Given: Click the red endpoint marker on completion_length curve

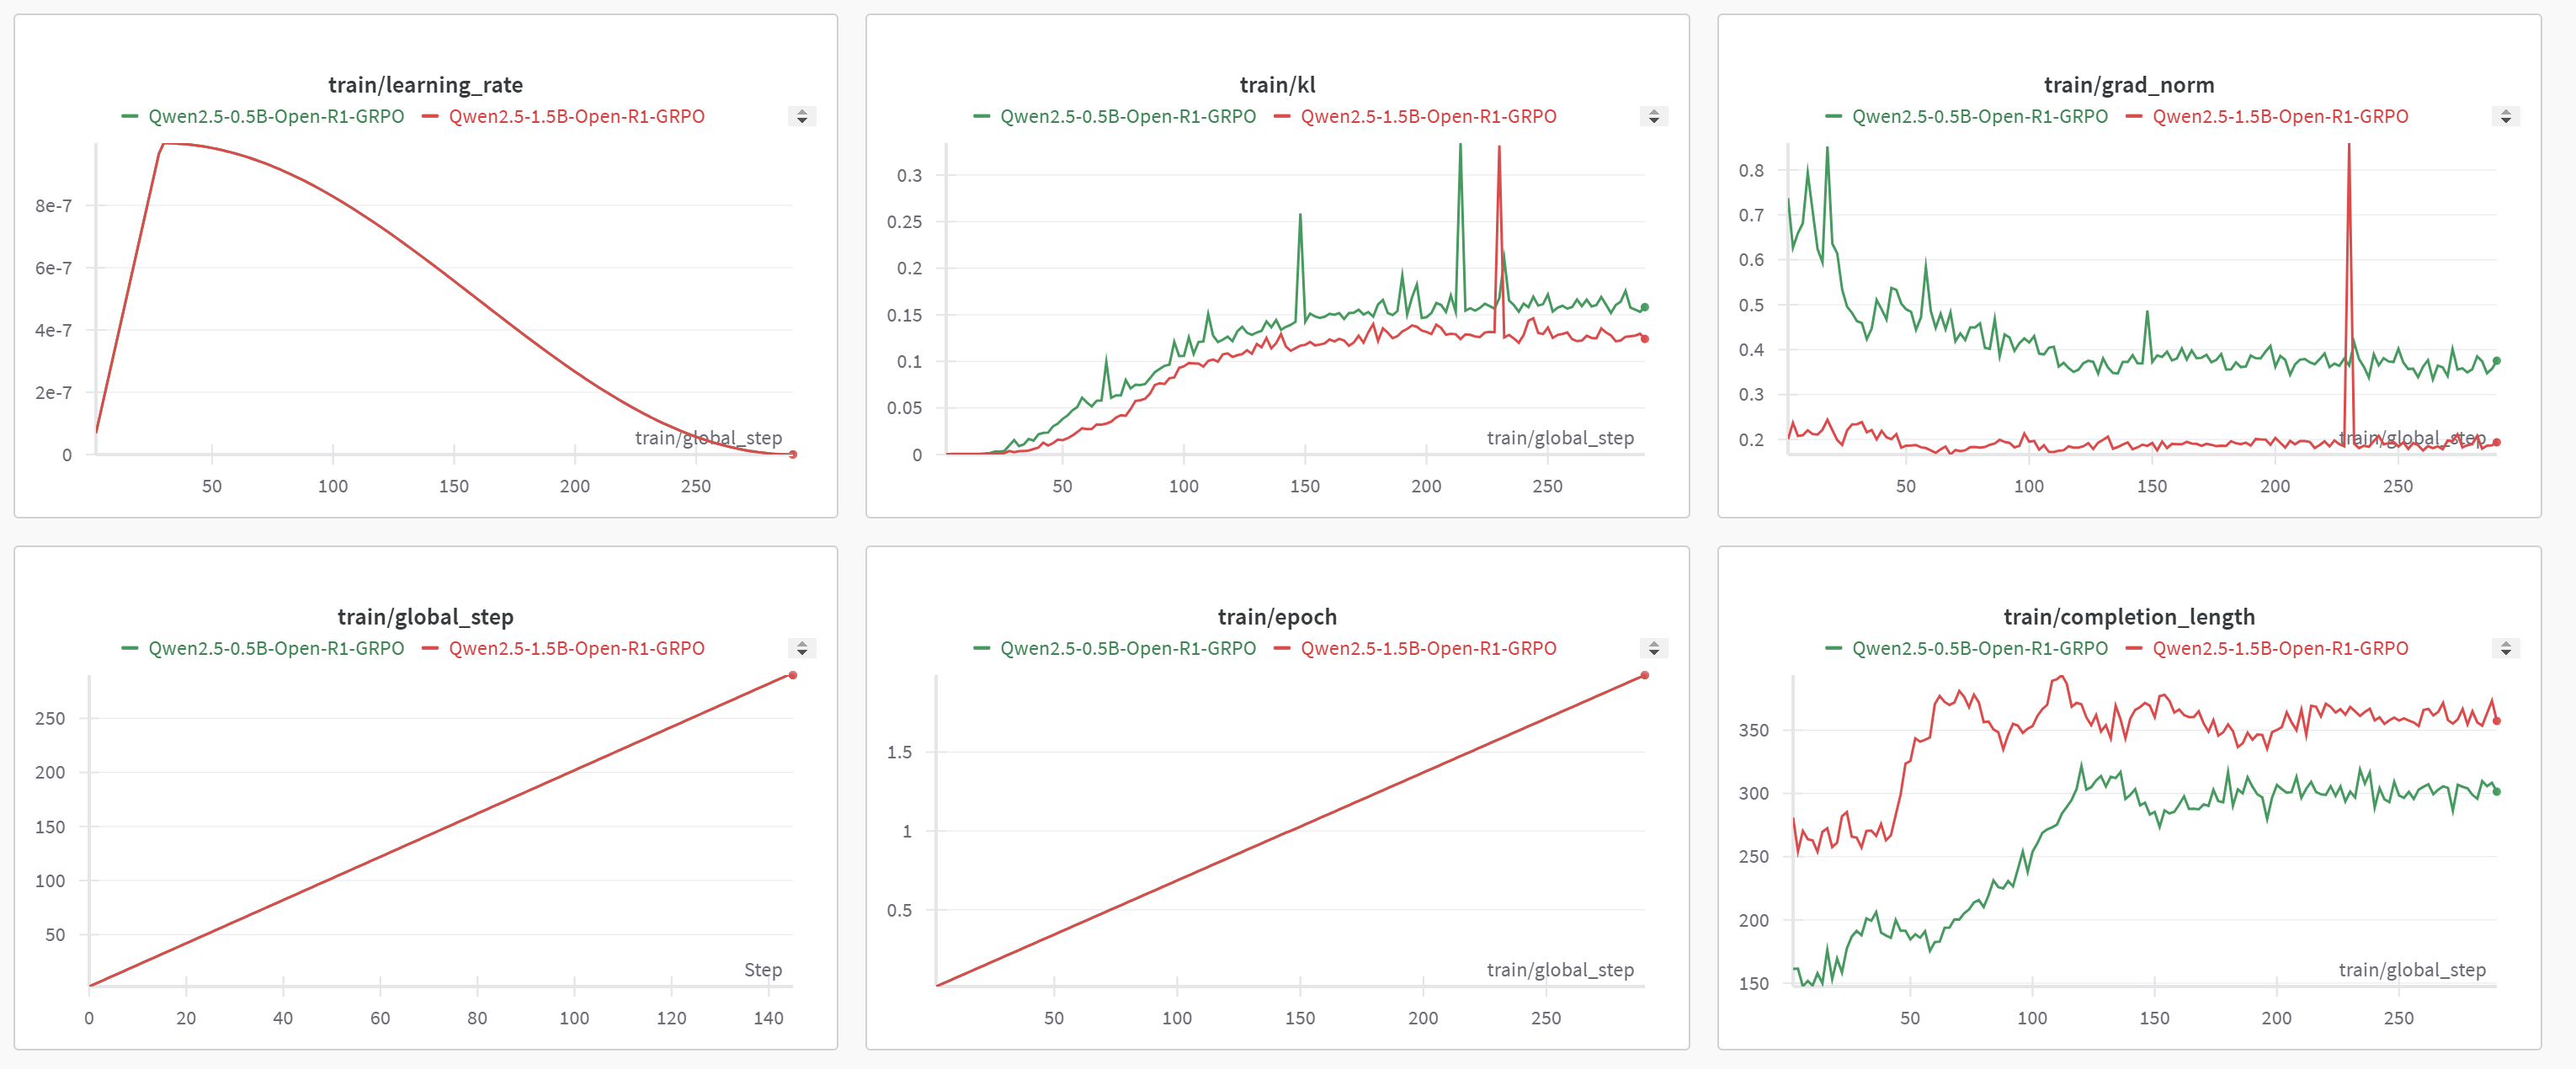Looking at the screenshot, I should (2497, 720).
